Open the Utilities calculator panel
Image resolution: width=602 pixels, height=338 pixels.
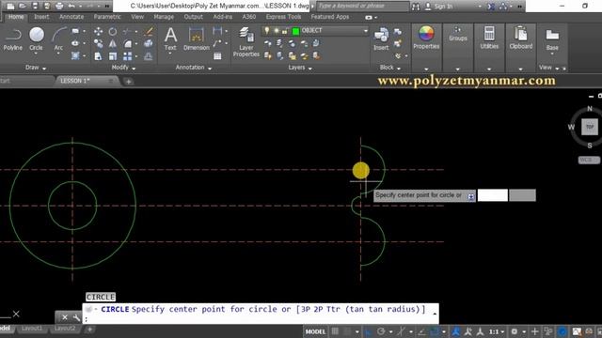489,38
